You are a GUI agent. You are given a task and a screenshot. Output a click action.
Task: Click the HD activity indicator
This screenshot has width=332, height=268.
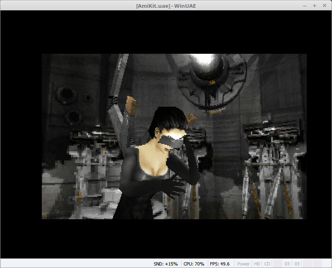(x=257, y=264)
